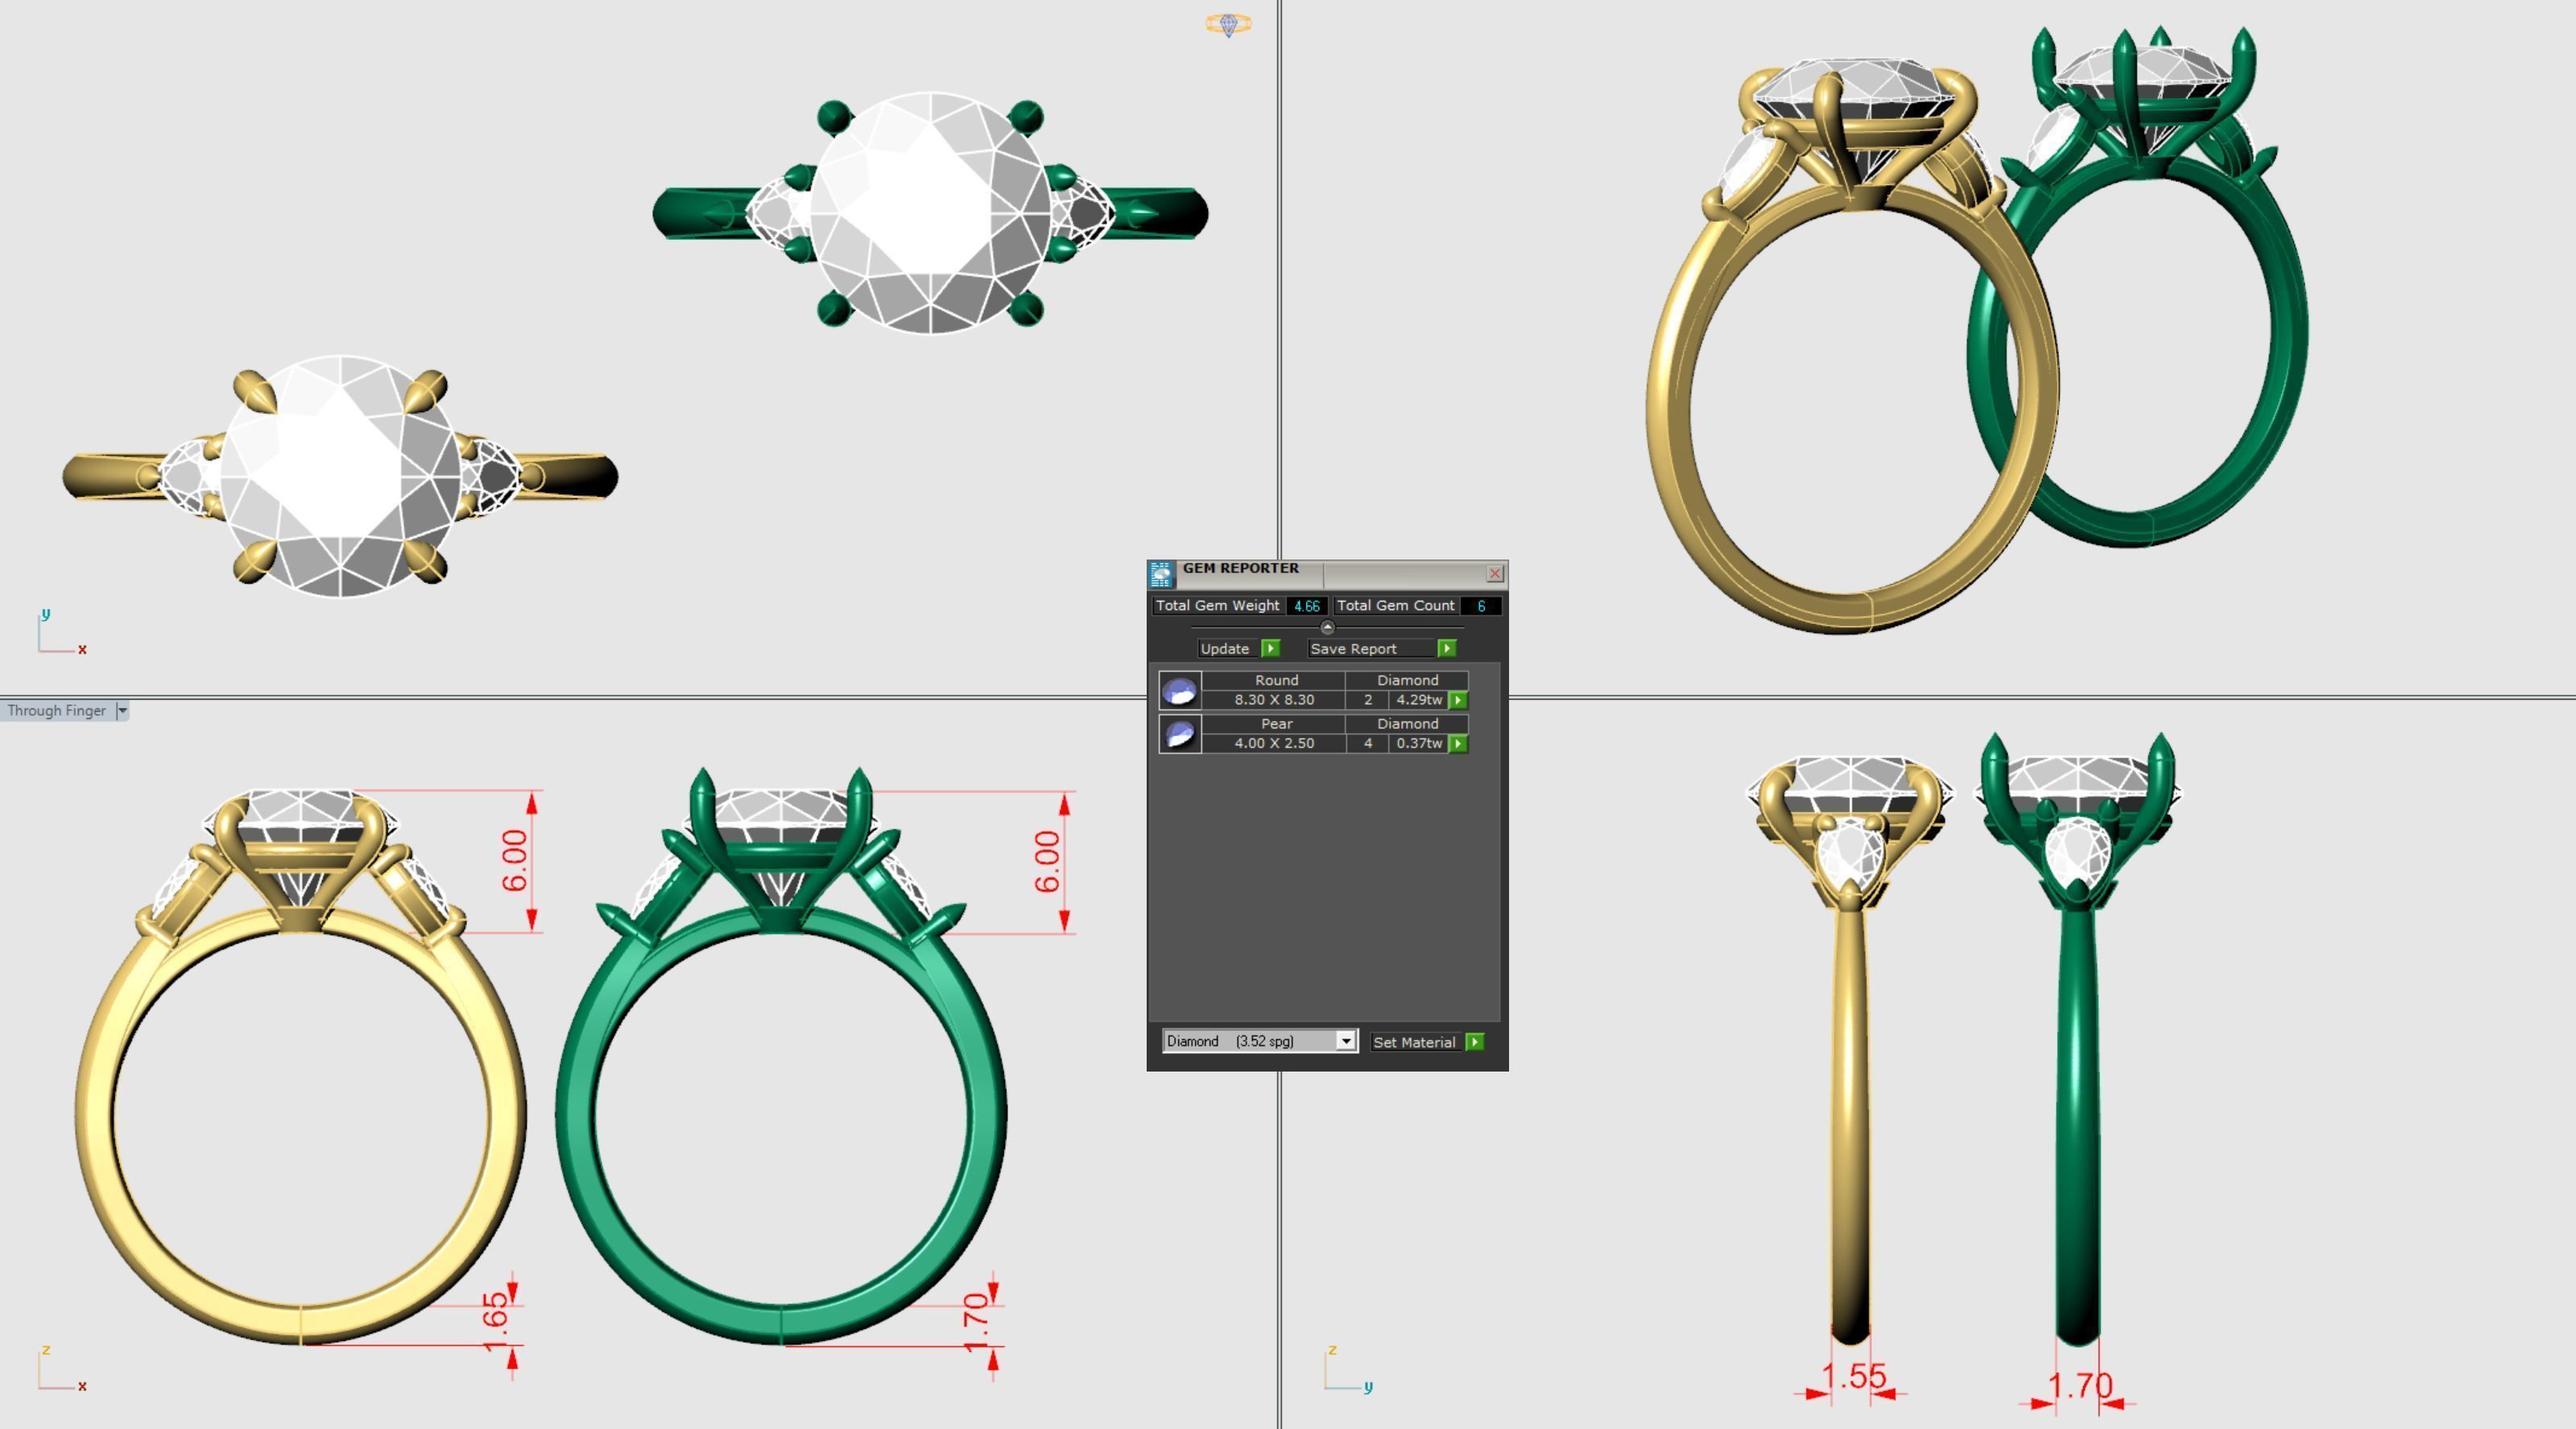Click the green arrow on the Pear 0.37tw row
The width and height of the screenshot is (2576, 1429).
pyautogui.click(x=1459, y=744)
